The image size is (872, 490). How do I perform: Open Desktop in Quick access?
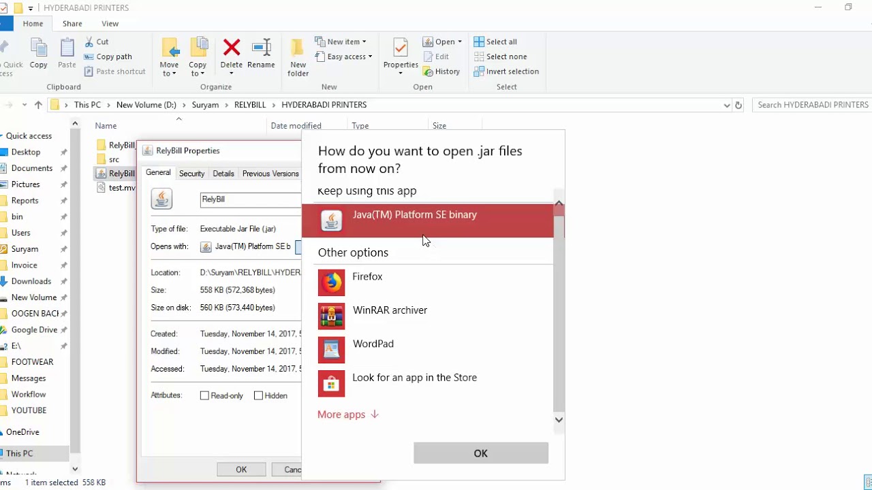click(x=26, y=152)
